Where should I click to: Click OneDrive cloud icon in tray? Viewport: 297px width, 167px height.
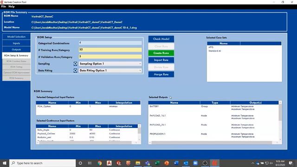click(258, 163)
